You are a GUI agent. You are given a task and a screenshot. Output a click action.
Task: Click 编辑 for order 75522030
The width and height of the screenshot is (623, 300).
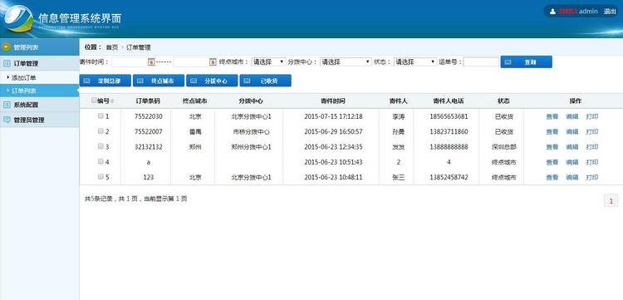click(x=572, y=116)
